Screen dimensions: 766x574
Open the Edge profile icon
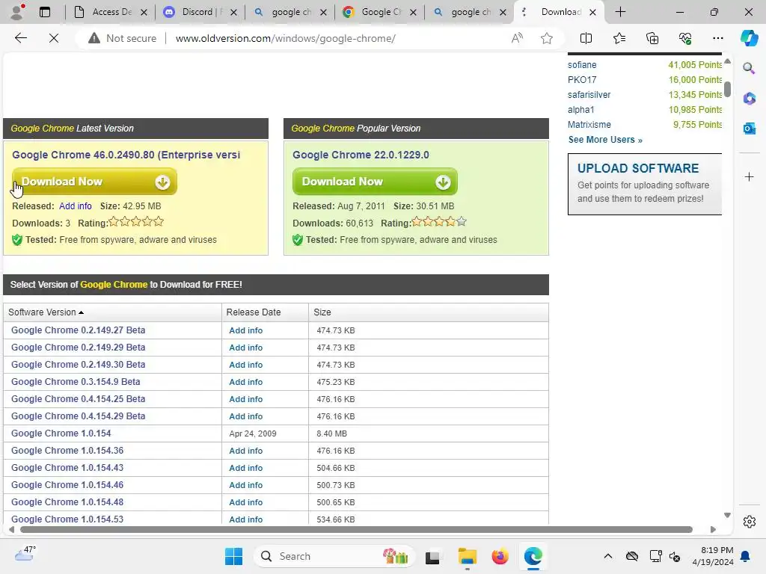coord(17,12)
